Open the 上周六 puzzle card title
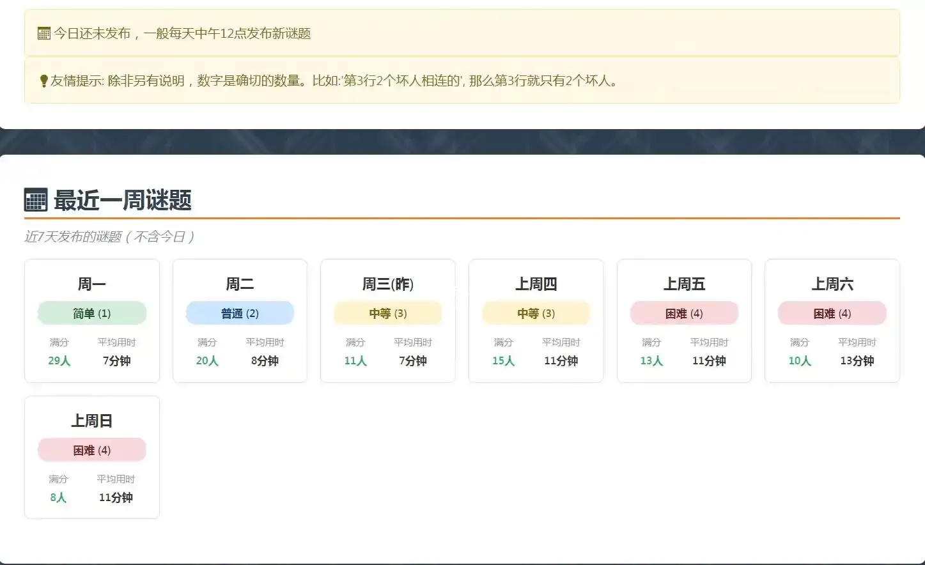 (x=832, y=284)
